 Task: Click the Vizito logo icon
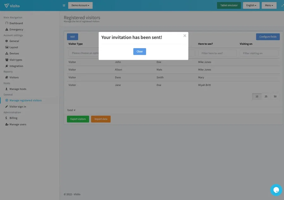(x=6, y=5)
